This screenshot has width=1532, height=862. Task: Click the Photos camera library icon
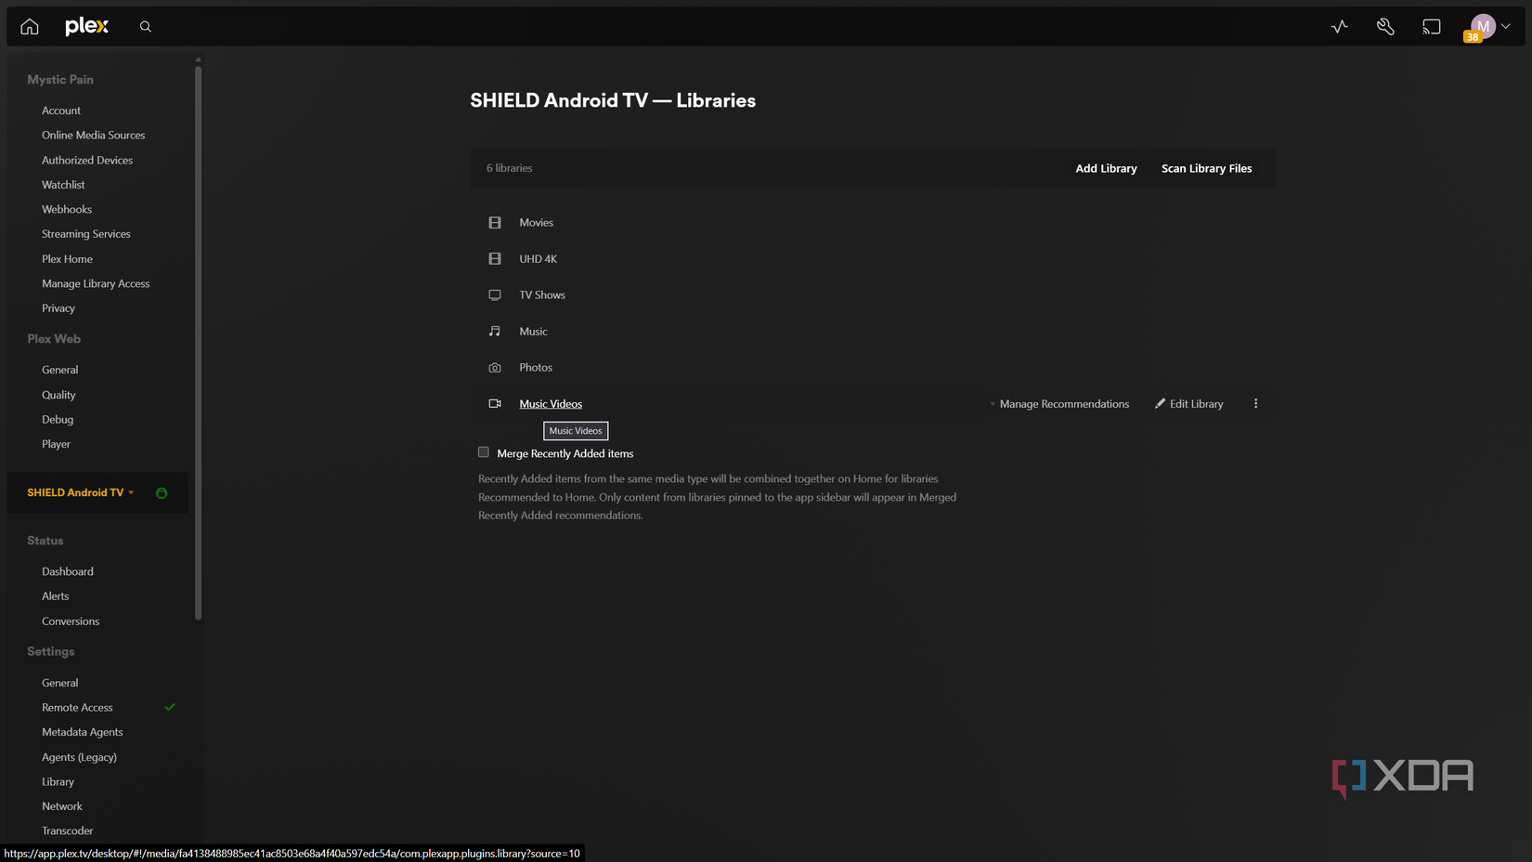tap(495, 368)
